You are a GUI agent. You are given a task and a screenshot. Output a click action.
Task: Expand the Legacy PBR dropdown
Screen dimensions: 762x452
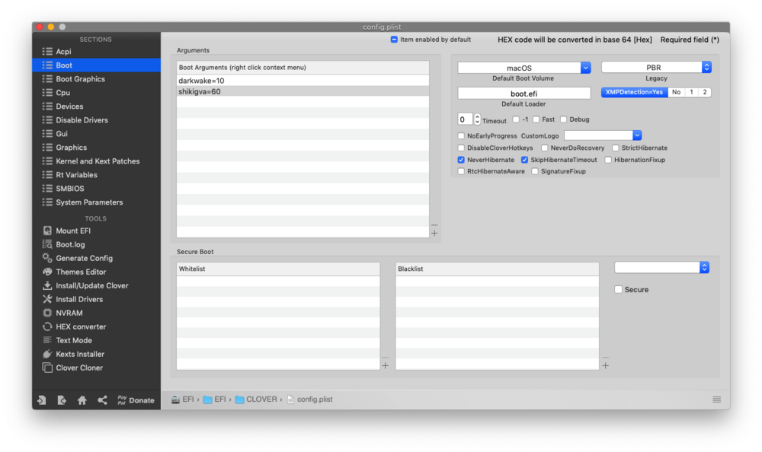pos(706,68)
